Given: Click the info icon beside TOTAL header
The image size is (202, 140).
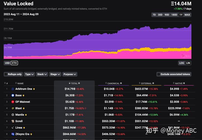Looking at the screenshot, I should coord(79,83).
